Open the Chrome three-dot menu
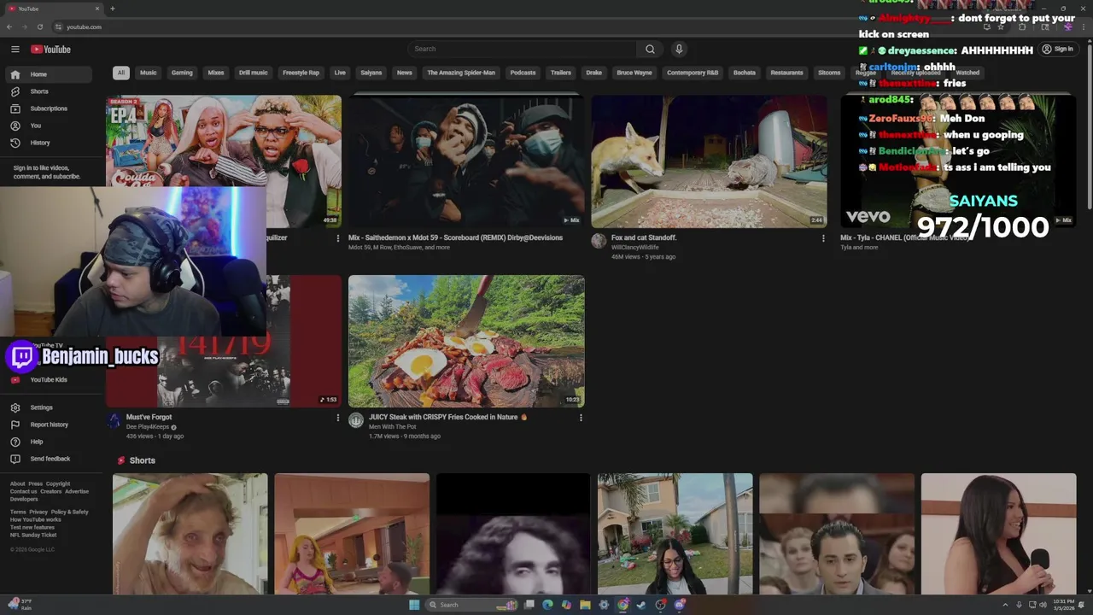The image size is (1093, 615). point(1083,26)
